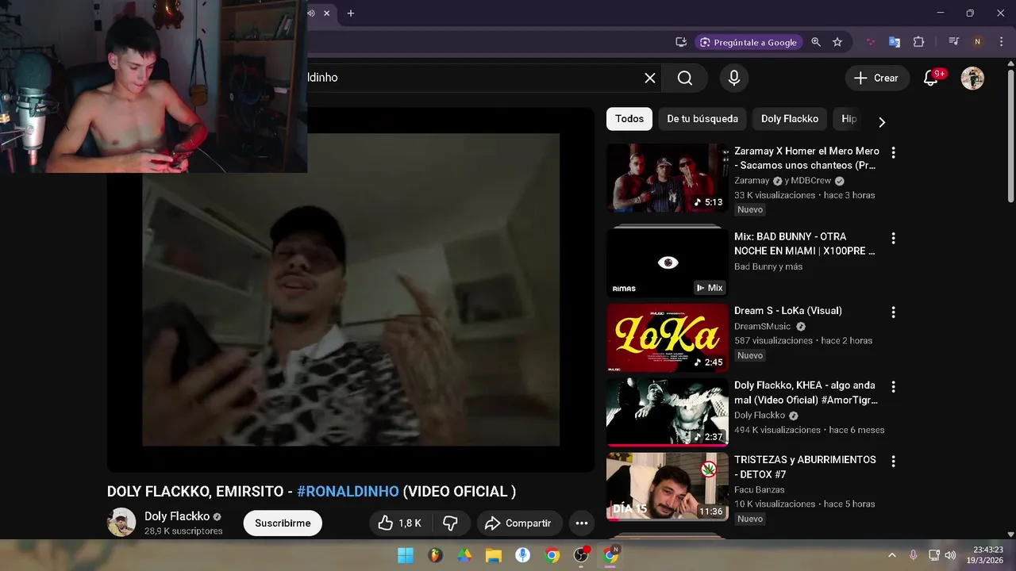Open BAD BUNNY mix thumbnail

click(668, 263)
